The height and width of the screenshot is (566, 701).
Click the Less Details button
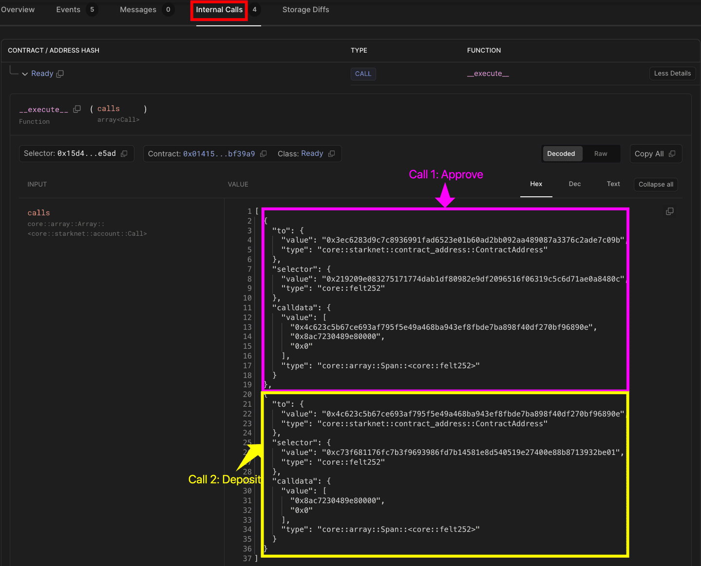coord(672,74)
